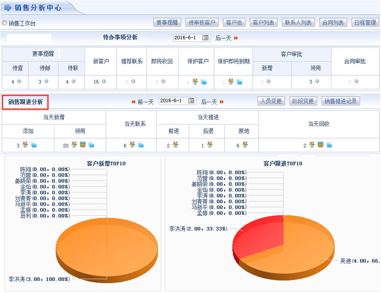Image resolution: width=381 pixels, height=293 pixels.
Task: Open calendar picker in 待办事项分析 row
Action: coord(206,38)
